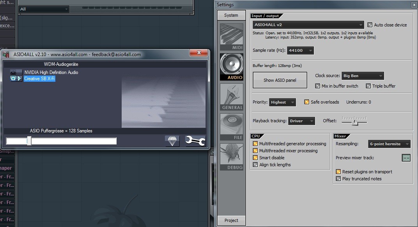Viewport: 418px width, 227px height.
Task: Click the play arrow next to Creative SB X-Fi
Action: [x=19, y=79]
